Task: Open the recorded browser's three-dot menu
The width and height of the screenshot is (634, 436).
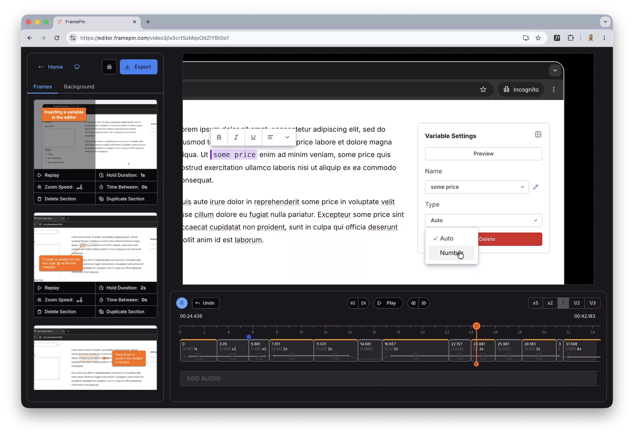Action: click(554, 90)
